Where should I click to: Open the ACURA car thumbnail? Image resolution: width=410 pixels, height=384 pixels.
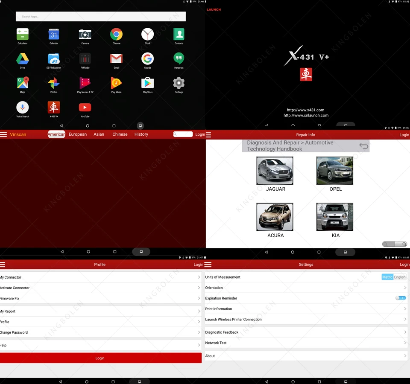(x=275, y=217)
